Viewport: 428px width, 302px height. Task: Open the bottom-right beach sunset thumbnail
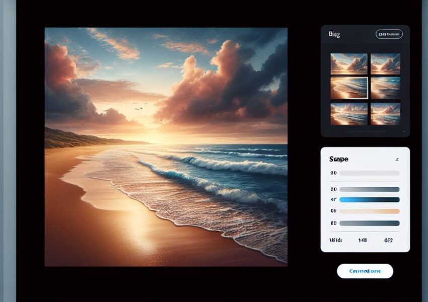click(x=385, y=114)
